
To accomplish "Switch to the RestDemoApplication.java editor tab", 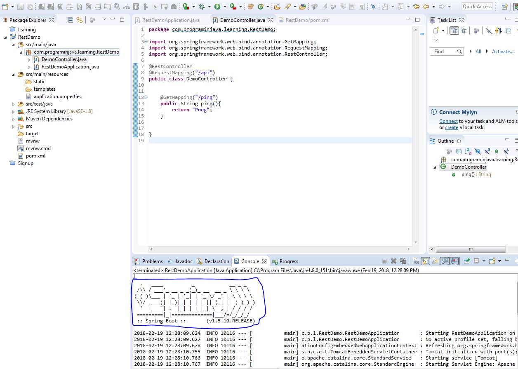I will (171, 20).
